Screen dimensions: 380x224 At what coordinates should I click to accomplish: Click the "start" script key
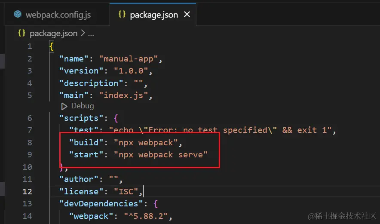click(x=86, y=155)
